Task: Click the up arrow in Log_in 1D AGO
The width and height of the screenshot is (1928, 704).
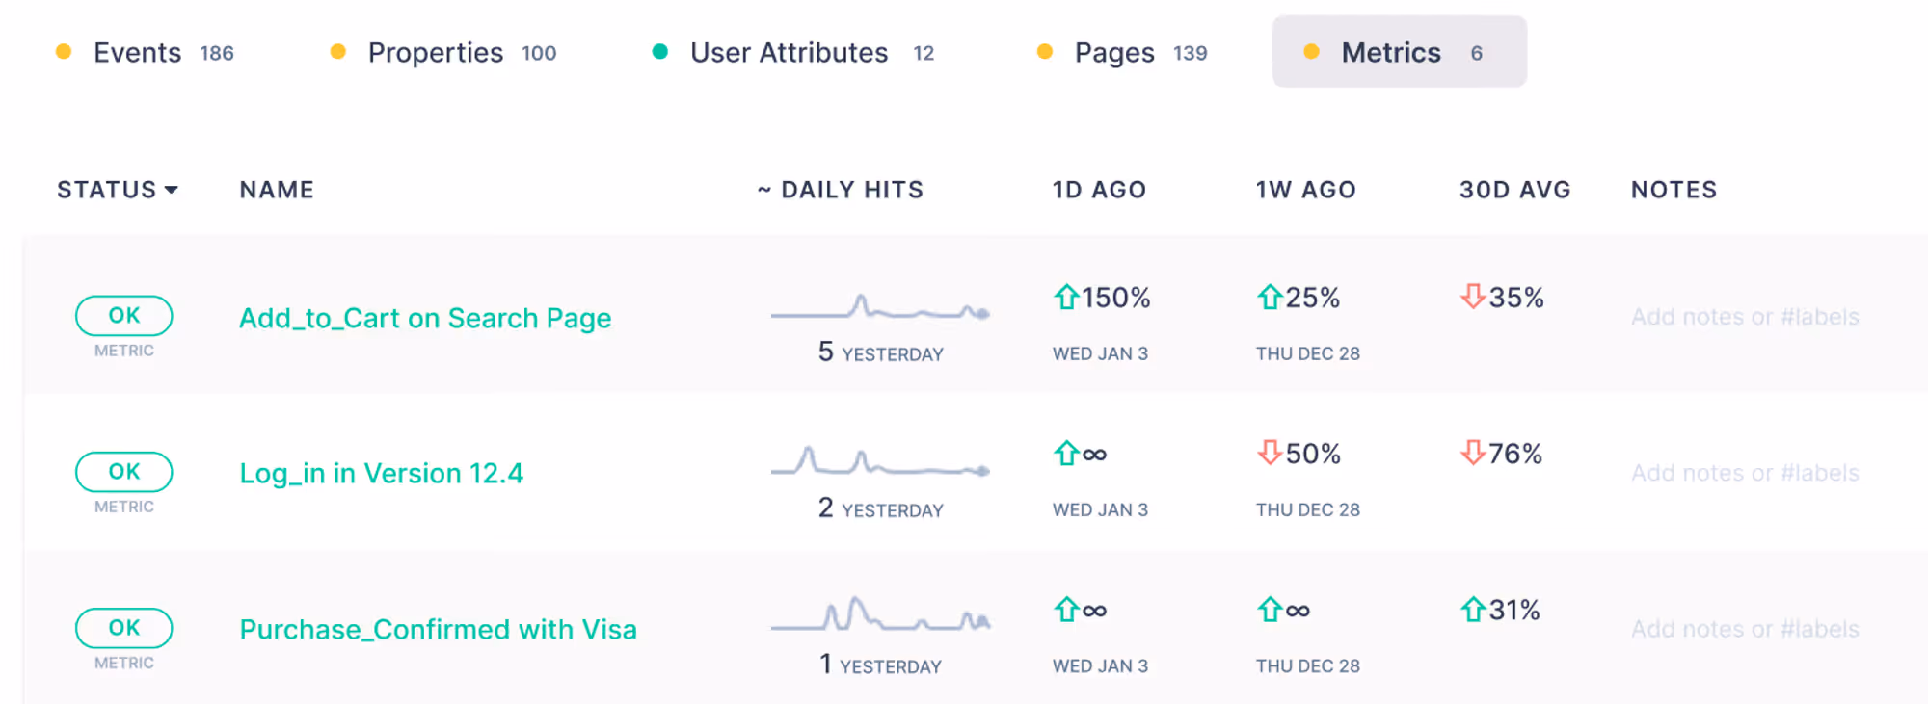Action: point(1066,453)
